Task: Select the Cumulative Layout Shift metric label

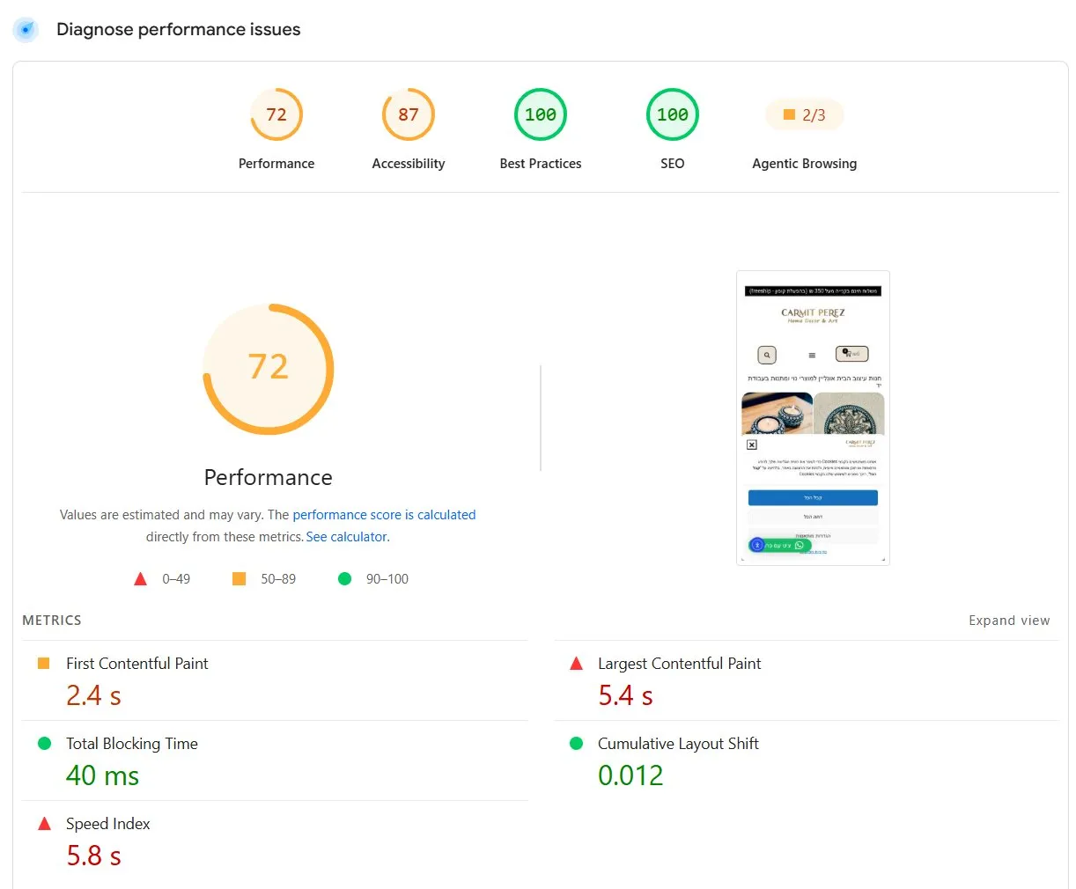Action: pos(678,744)
